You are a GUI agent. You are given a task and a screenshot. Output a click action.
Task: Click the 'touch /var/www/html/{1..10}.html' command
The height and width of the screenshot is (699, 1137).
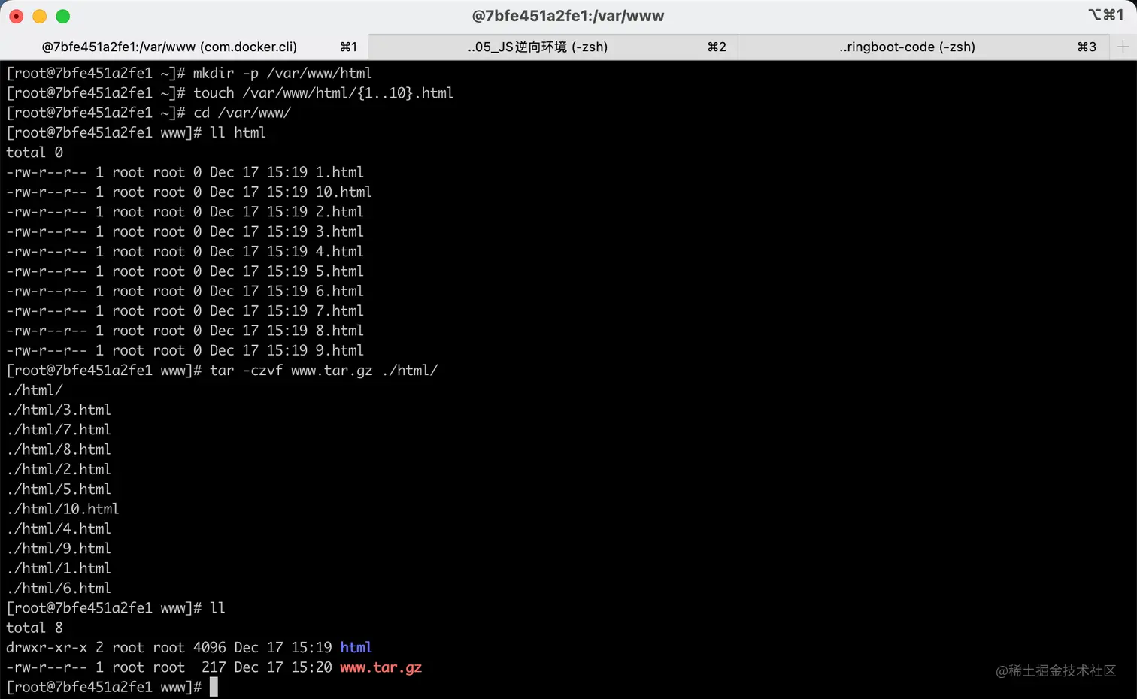pyautogui.click(x=230, y=93)
